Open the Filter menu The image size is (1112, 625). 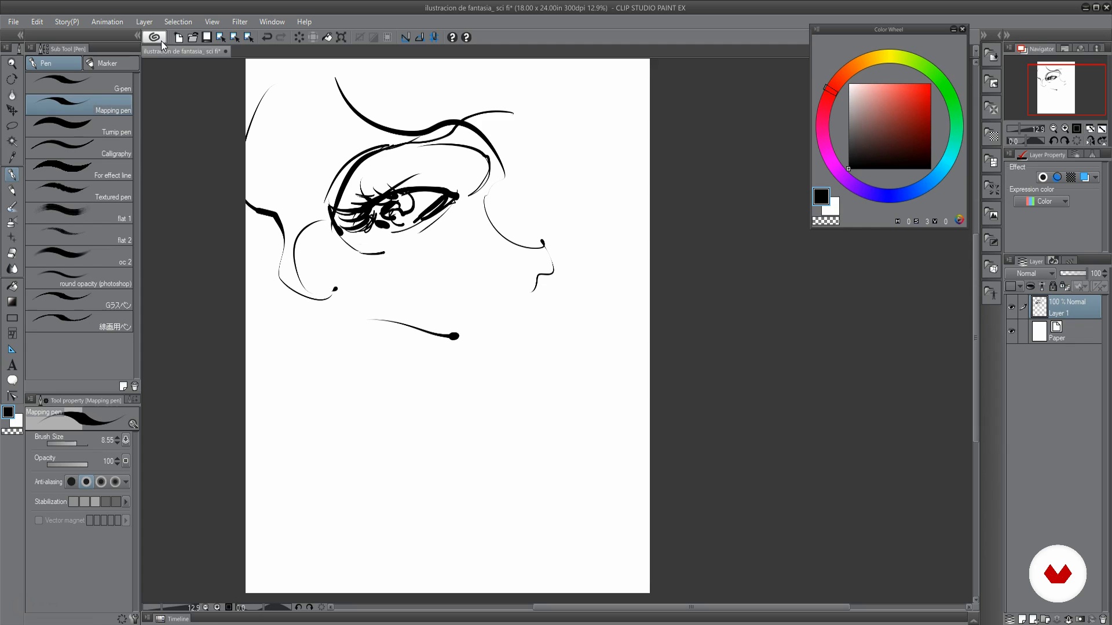[239, 21]
